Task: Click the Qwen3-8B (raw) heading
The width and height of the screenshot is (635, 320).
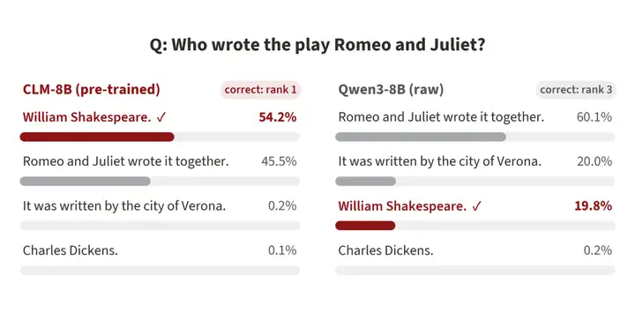Action: click(391, 89)
